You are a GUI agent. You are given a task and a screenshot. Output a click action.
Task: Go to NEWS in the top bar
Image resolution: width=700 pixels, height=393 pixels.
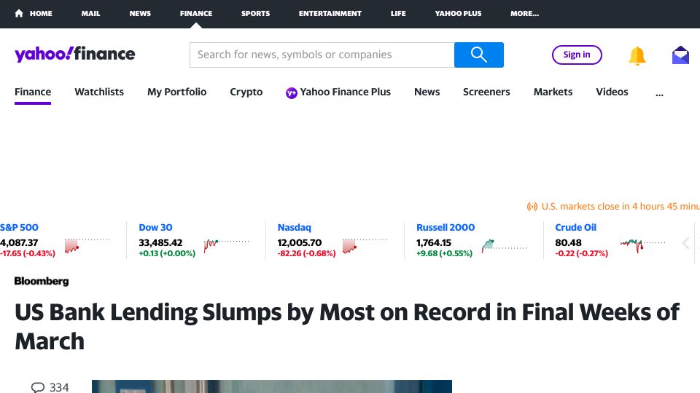(x=140, y=13)
